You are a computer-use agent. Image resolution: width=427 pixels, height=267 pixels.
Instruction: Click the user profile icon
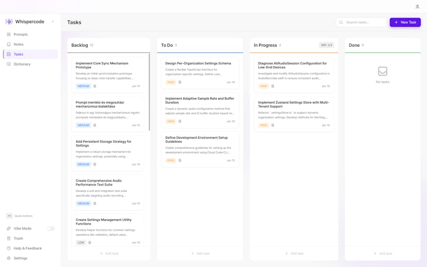click(x=417, y=6)
